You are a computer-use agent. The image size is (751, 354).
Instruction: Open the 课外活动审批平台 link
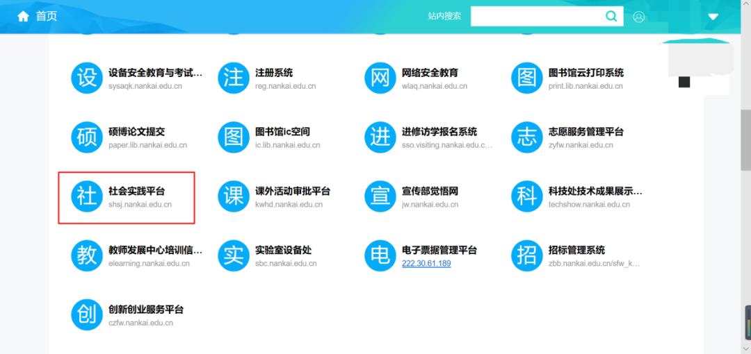(x=292, y=191)
